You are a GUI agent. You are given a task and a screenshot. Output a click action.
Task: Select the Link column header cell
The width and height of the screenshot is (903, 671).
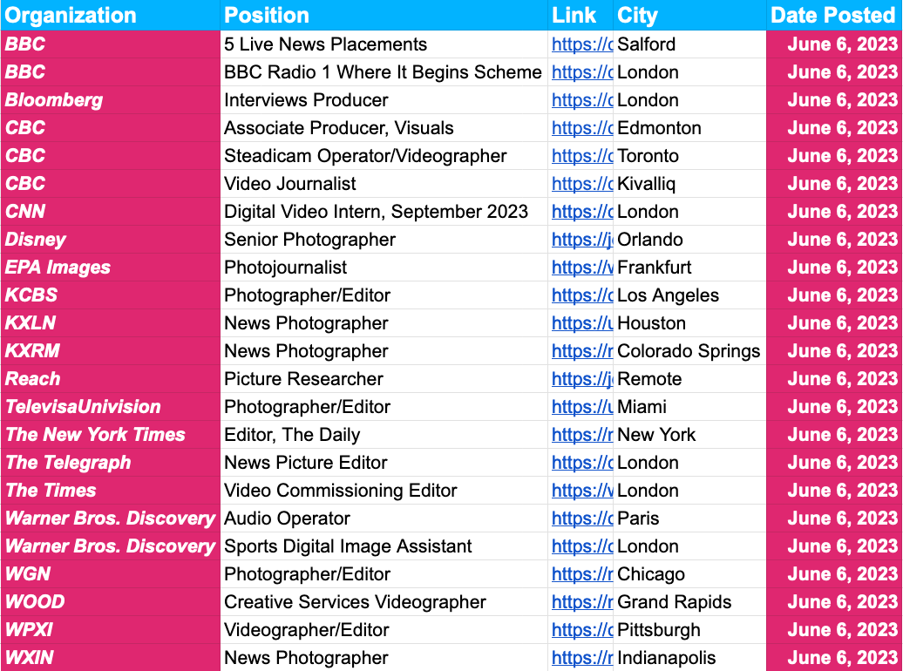(x=574, y=16)
